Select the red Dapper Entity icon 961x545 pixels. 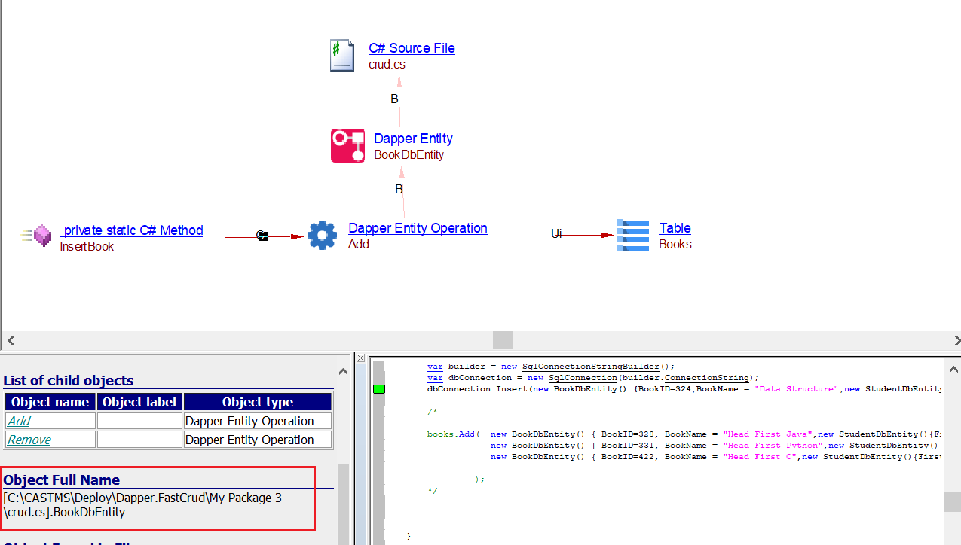[x=347, y=146]
